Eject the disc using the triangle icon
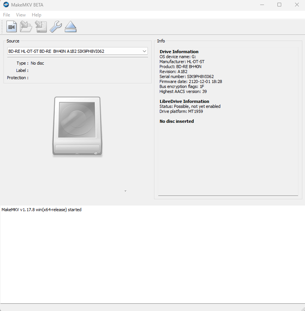 click(x=71, y=26)
